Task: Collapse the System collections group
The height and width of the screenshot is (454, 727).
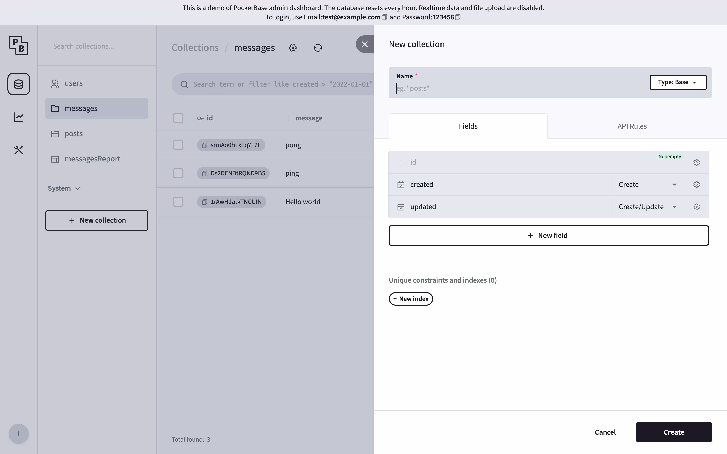Action: (x=64, y=189)
